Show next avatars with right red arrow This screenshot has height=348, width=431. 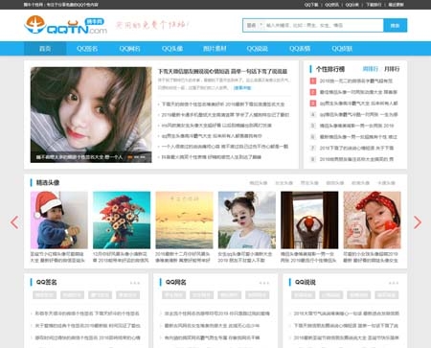[418, 222]
